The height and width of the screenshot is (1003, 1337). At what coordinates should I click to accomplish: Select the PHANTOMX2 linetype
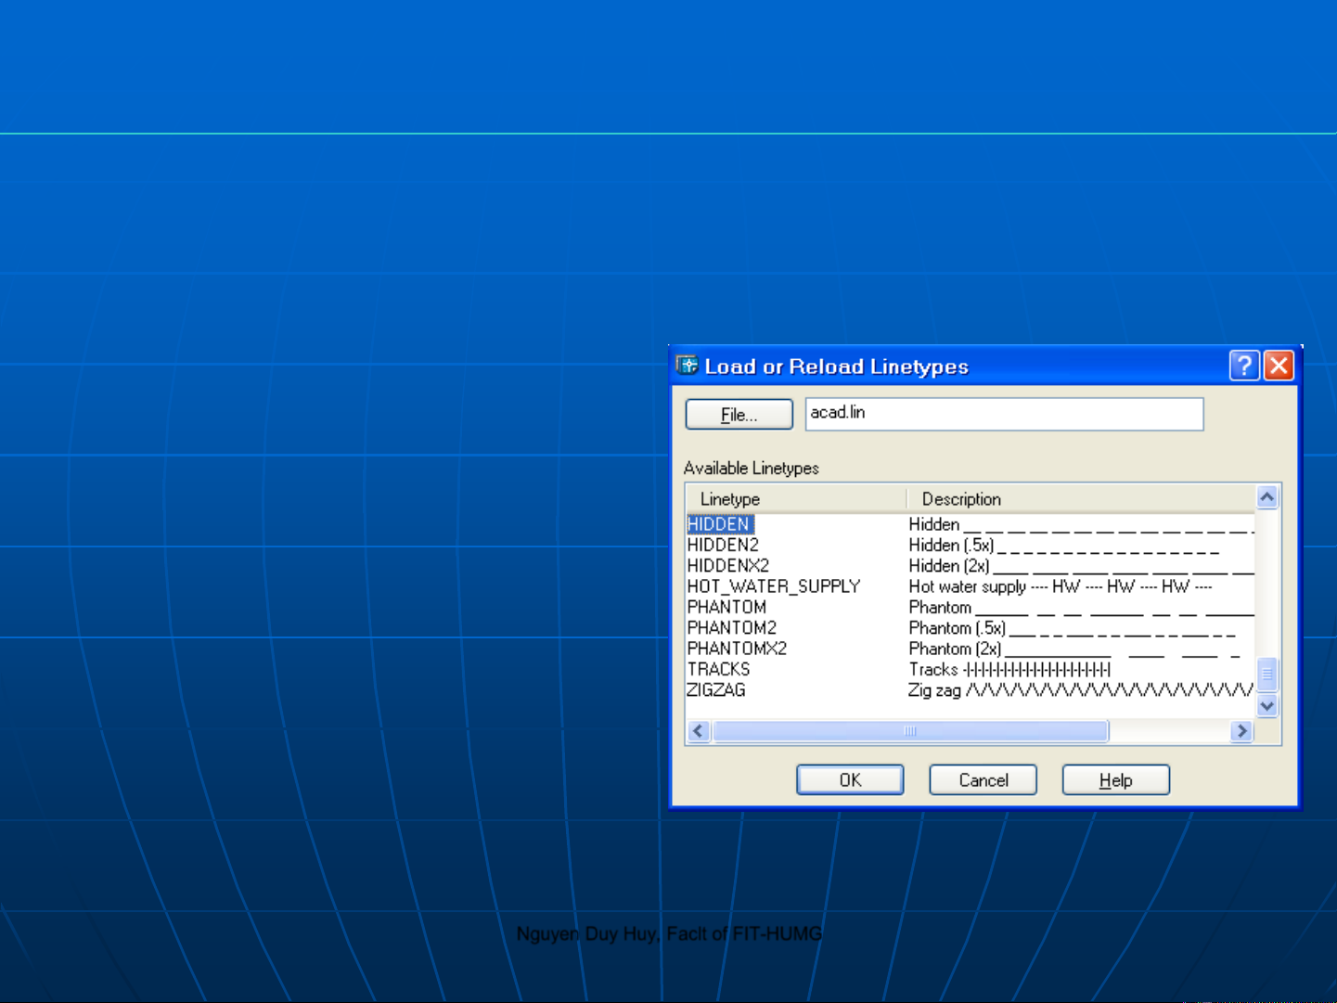coord(737,649)
